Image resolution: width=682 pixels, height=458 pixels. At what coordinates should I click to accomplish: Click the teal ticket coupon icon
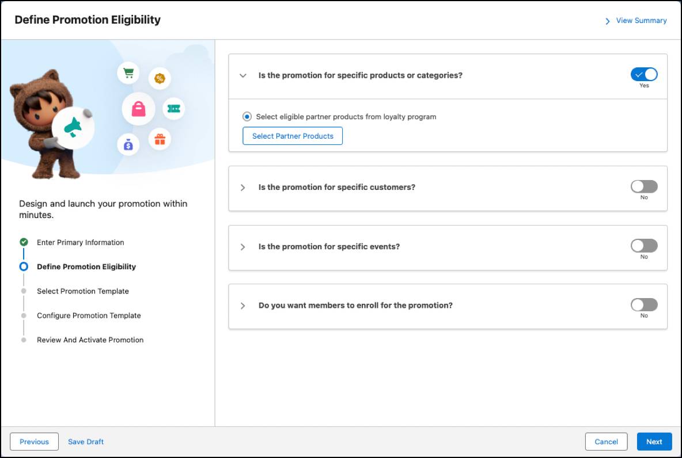coord(173,109)
